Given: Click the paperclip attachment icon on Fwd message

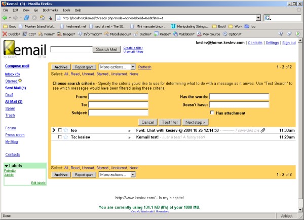Looking at the screenshot, I should [263, 130].
